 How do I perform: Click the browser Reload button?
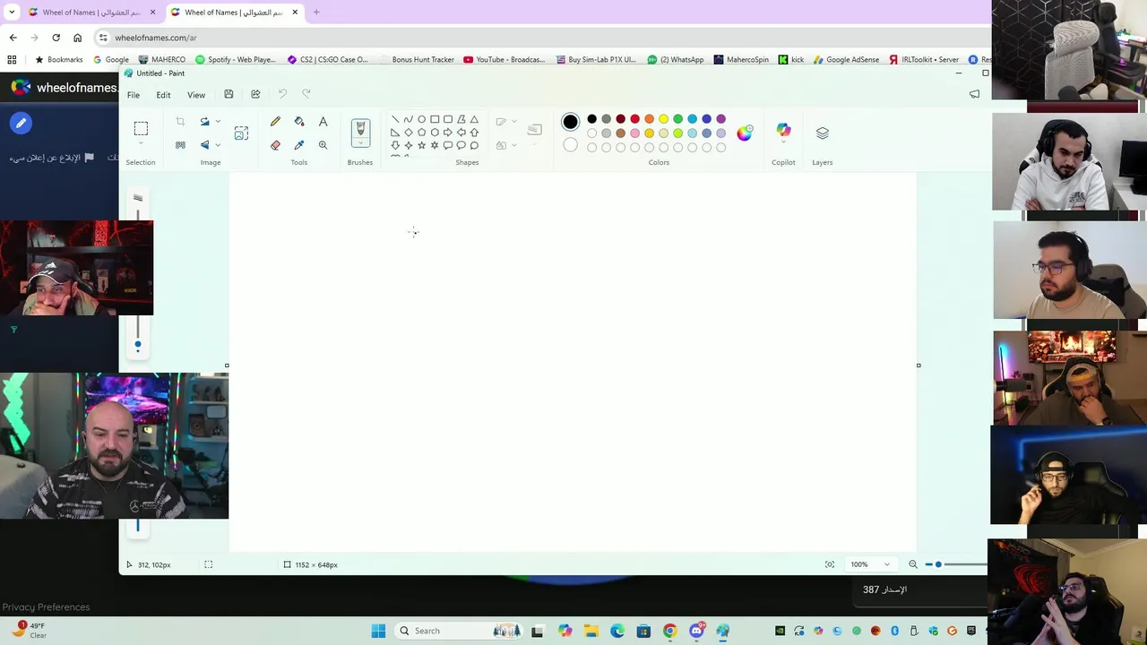pos(56,38)
